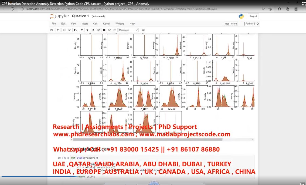Open the command palette keyboard icon

pos(143,30)
